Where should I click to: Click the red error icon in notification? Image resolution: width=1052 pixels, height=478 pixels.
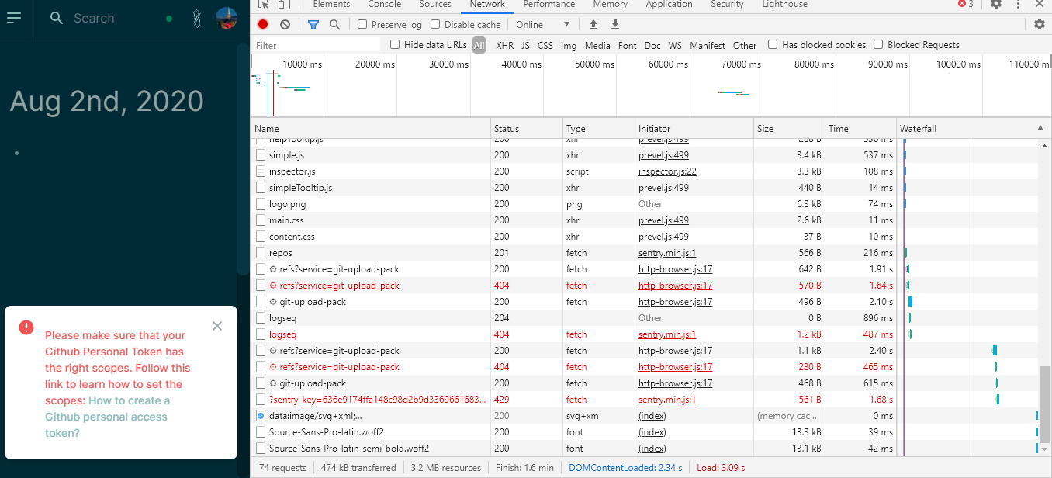point(26,327)
